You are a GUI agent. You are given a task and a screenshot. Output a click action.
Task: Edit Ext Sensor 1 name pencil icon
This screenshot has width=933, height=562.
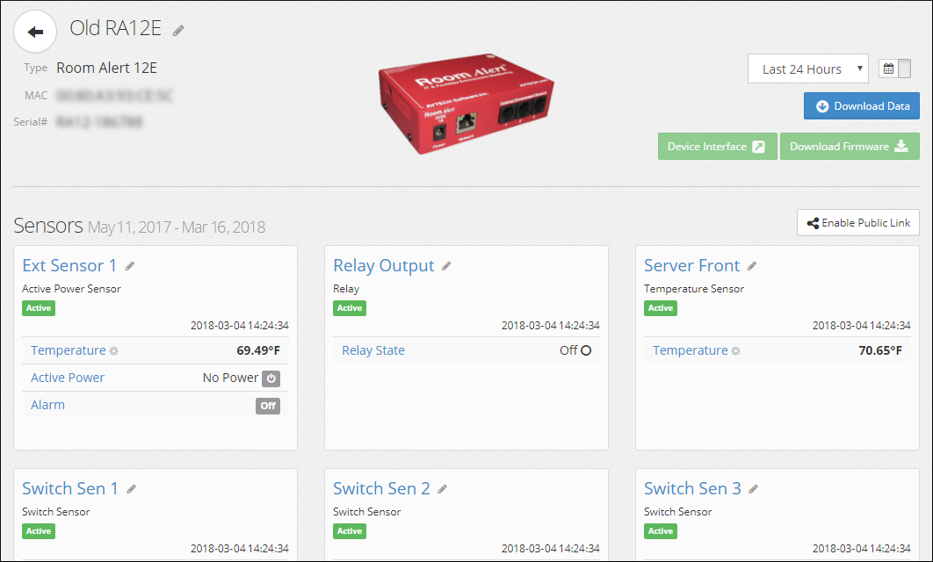pos(130,266)
